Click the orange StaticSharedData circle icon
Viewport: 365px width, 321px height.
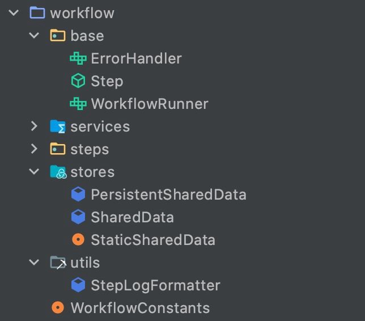click(78, 239)
